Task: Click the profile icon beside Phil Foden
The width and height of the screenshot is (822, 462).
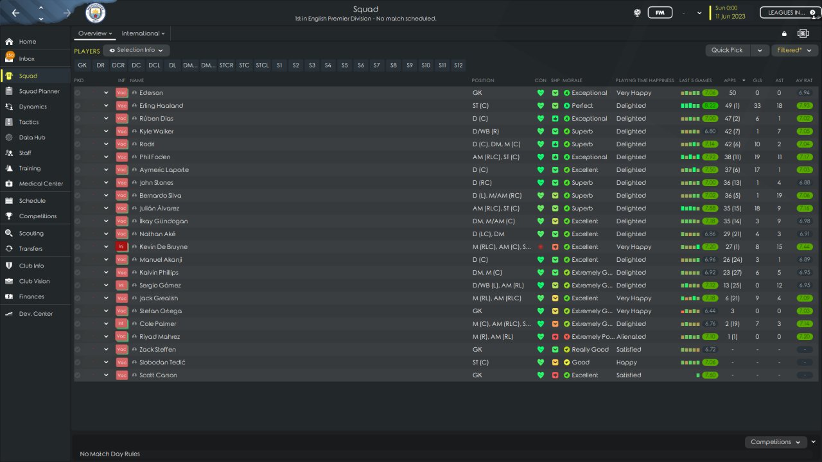Action: 135,157
